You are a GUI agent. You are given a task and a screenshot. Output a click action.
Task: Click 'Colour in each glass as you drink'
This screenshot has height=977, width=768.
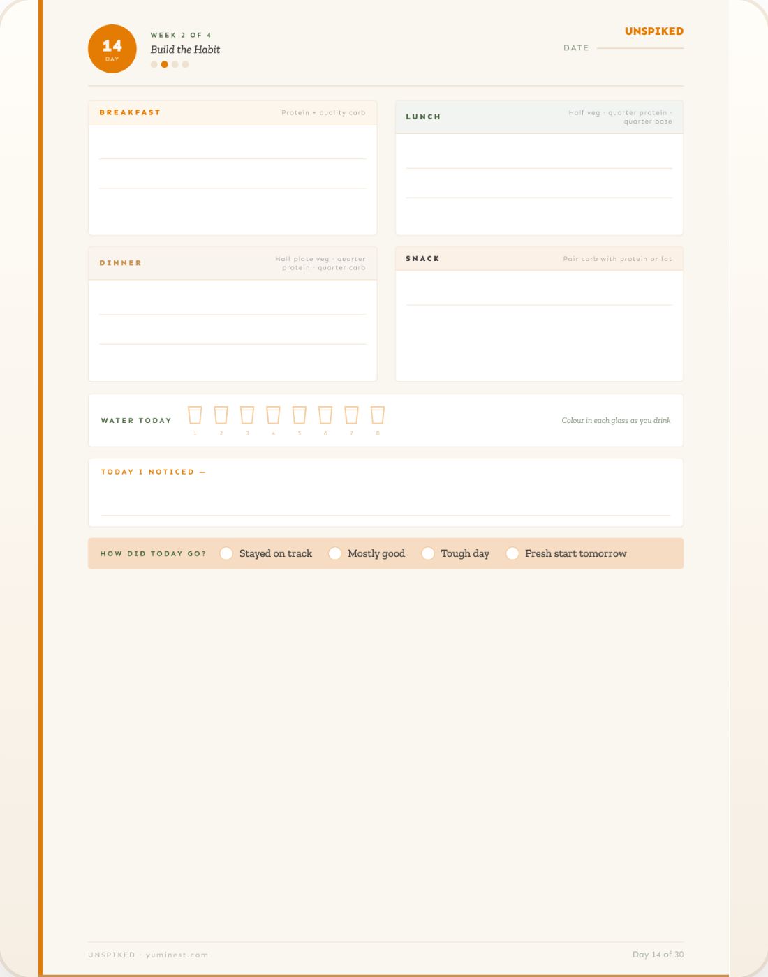tap(616, 420)
